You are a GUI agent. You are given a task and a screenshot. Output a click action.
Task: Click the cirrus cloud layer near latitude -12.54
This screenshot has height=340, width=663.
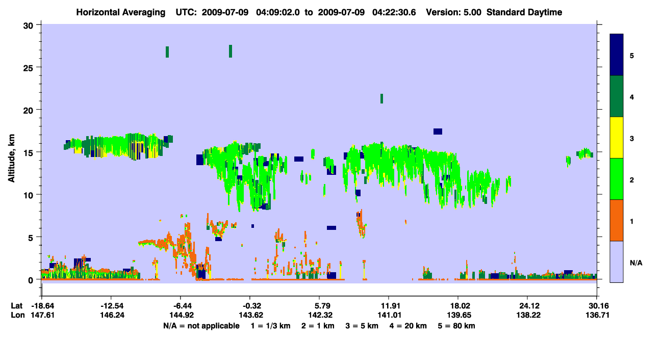coord(117,146)
